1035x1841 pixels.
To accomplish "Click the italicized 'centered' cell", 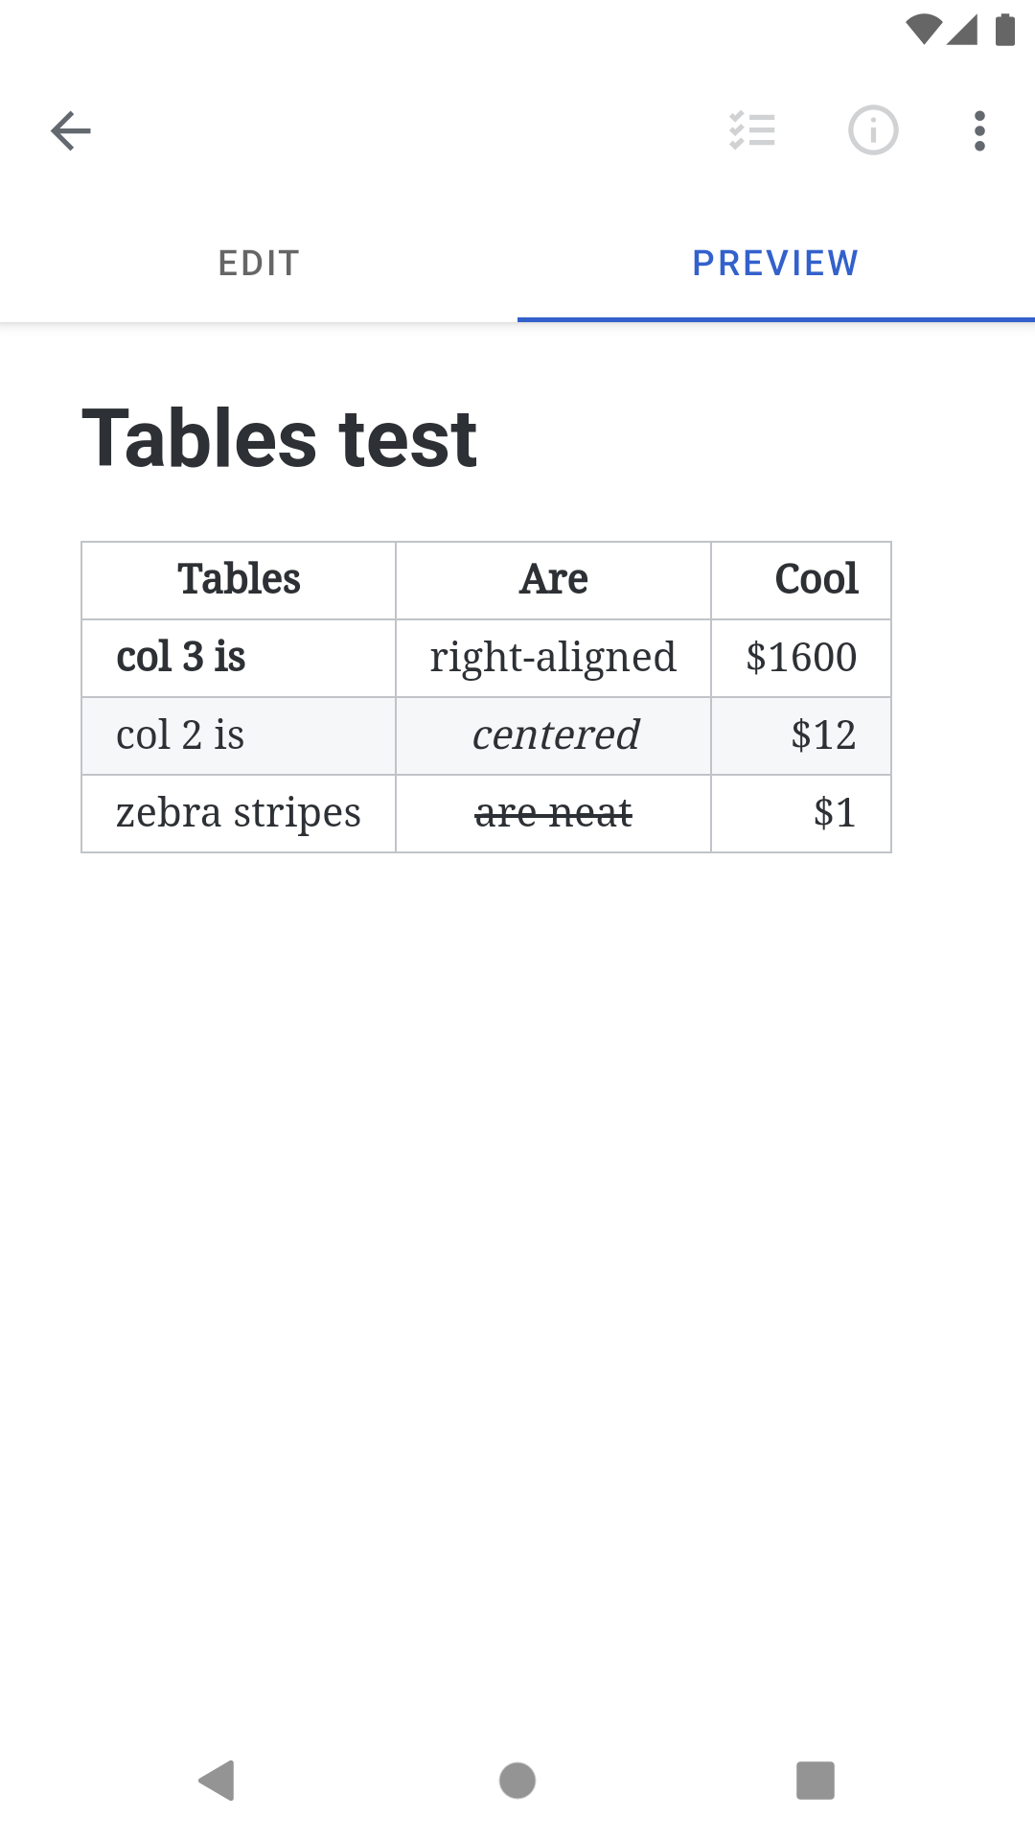I will click(553, 734).
